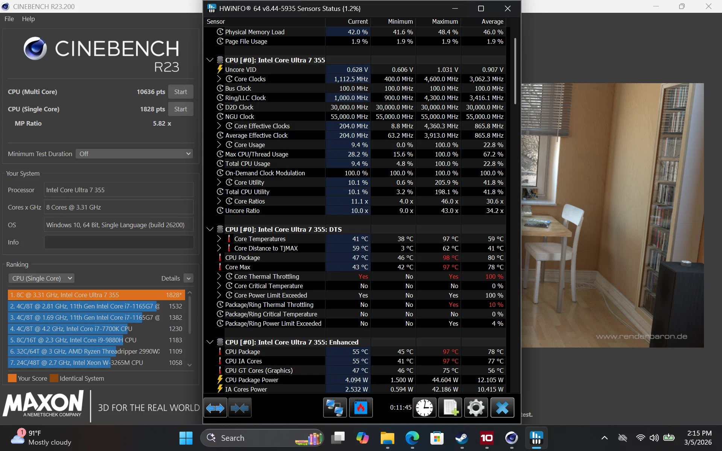Open Wi-Fi network tray icon
722x451 pixels.
pos(640,438)
